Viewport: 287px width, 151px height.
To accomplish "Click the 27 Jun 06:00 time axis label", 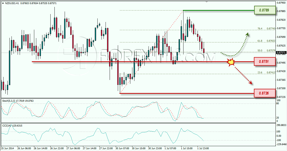I will click(x=73, y=148).
